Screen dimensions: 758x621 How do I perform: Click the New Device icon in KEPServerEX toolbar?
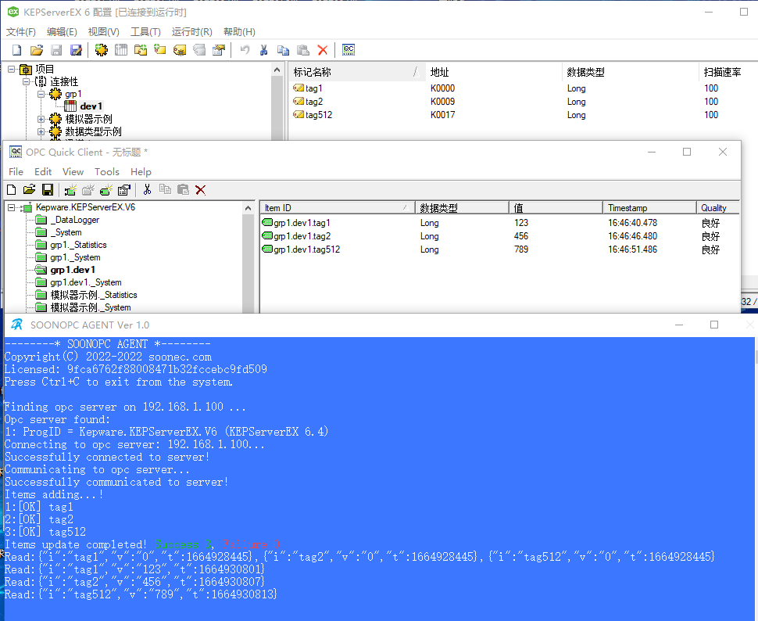pyautogui.click(x=121, y=50)
